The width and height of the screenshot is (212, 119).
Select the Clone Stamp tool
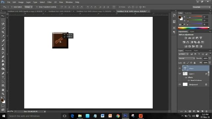(x=3, y=49)
